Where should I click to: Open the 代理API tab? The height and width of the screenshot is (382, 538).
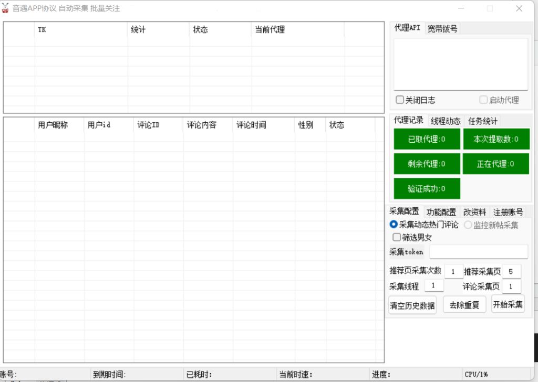pos(407,28)
